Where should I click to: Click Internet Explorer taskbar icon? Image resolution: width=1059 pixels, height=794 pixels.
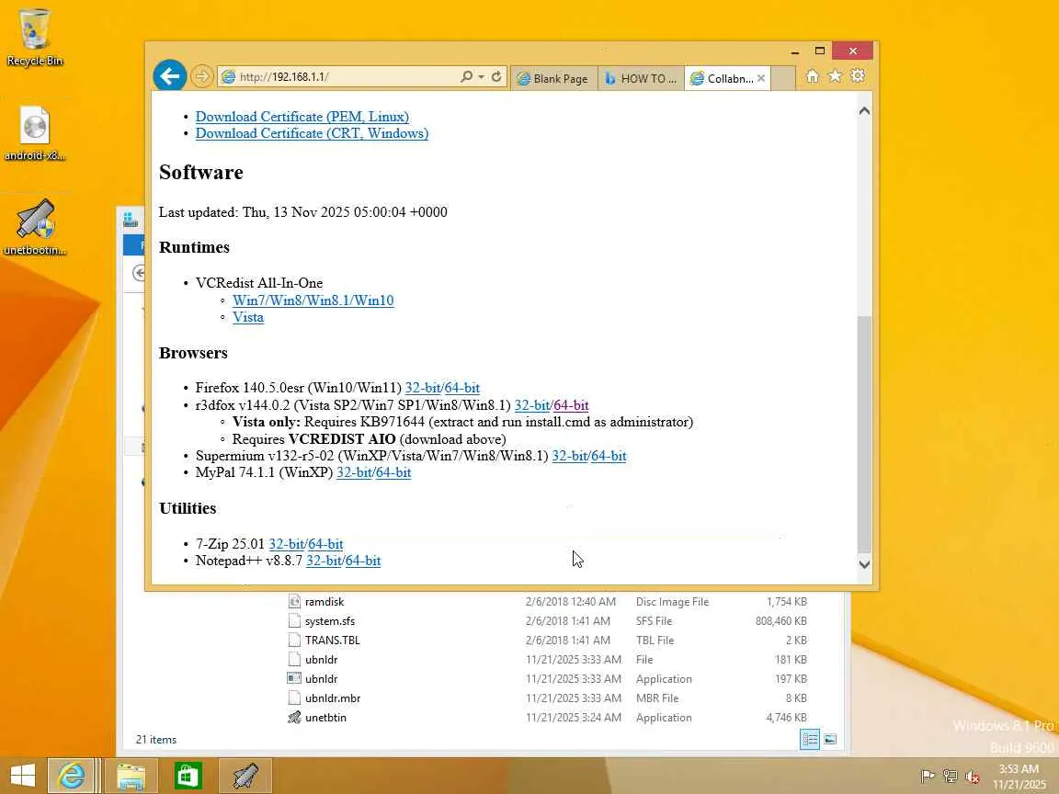pos(71,776)
